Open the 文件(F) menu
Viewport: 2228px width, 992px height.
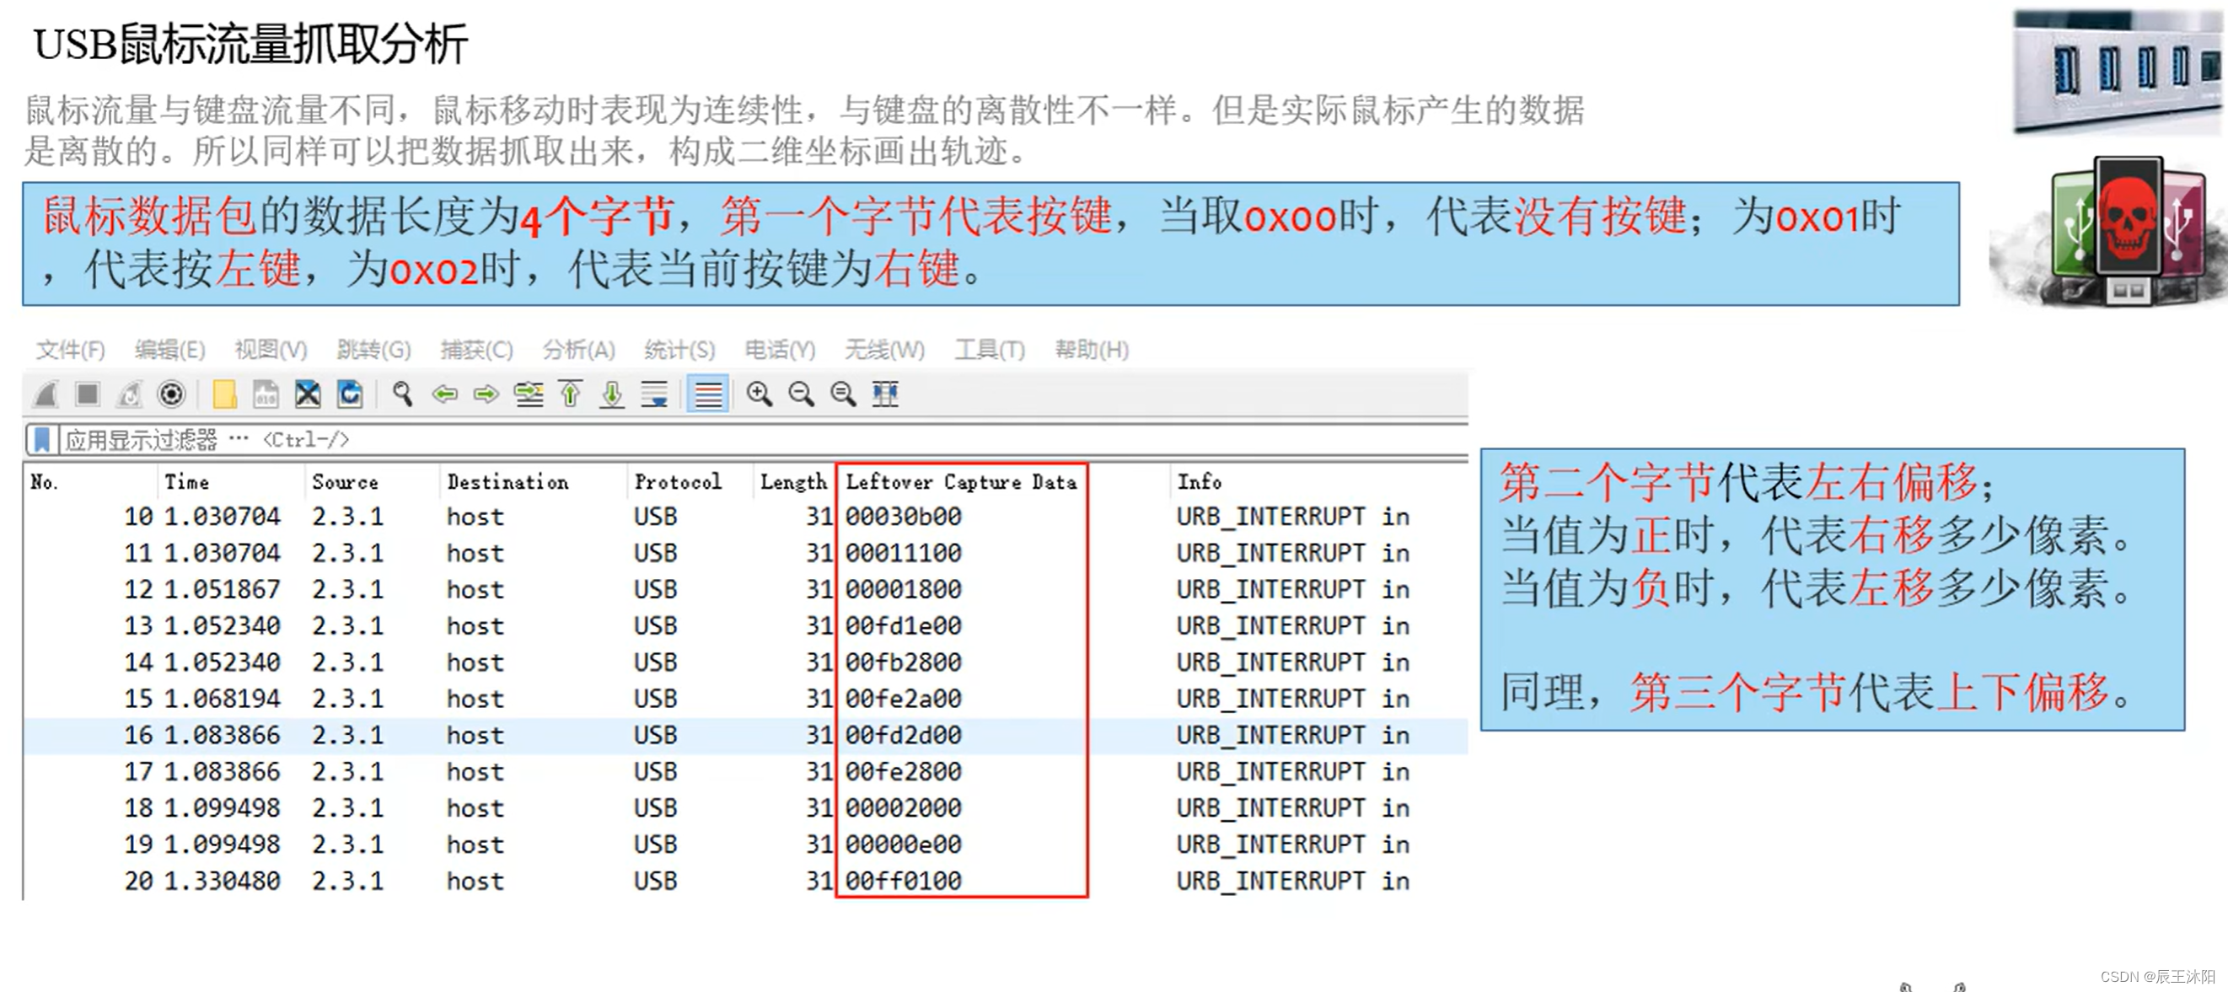click(x=70, y=351)
